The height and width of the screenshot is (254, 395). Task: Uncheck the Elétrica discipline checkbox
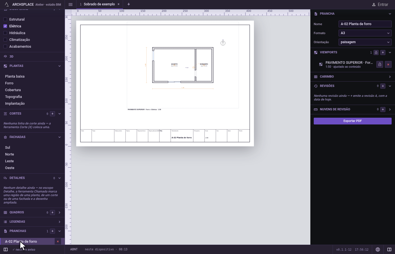pos(5,26)
